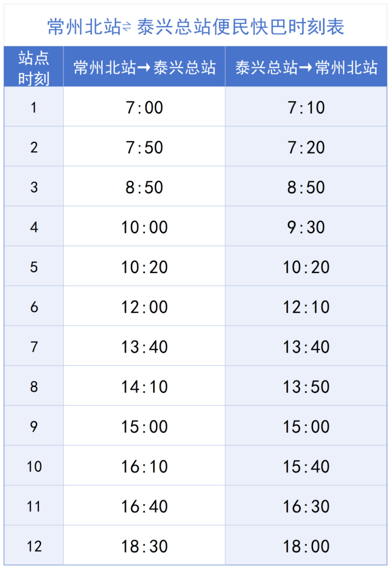Select the 10:00 departure cell
This screenshot has height=569, width=391.
[144, 226]
